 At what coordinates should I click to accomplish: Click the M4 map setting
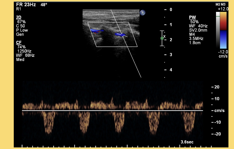[192, 34]
